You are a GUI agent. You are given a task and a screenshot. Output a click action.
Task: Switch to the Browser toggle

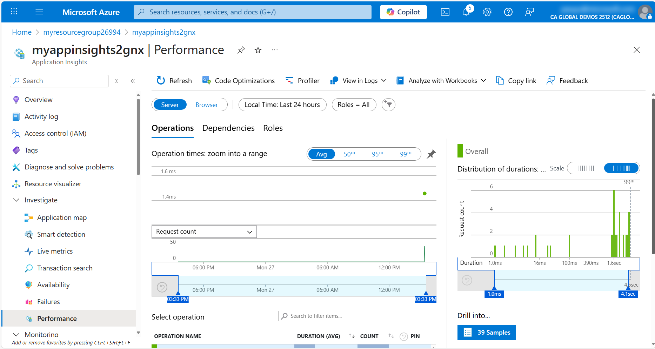pos(207,105)
